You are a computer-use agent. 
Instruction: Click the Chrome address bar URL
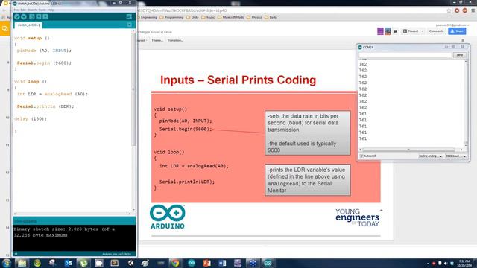183,10
